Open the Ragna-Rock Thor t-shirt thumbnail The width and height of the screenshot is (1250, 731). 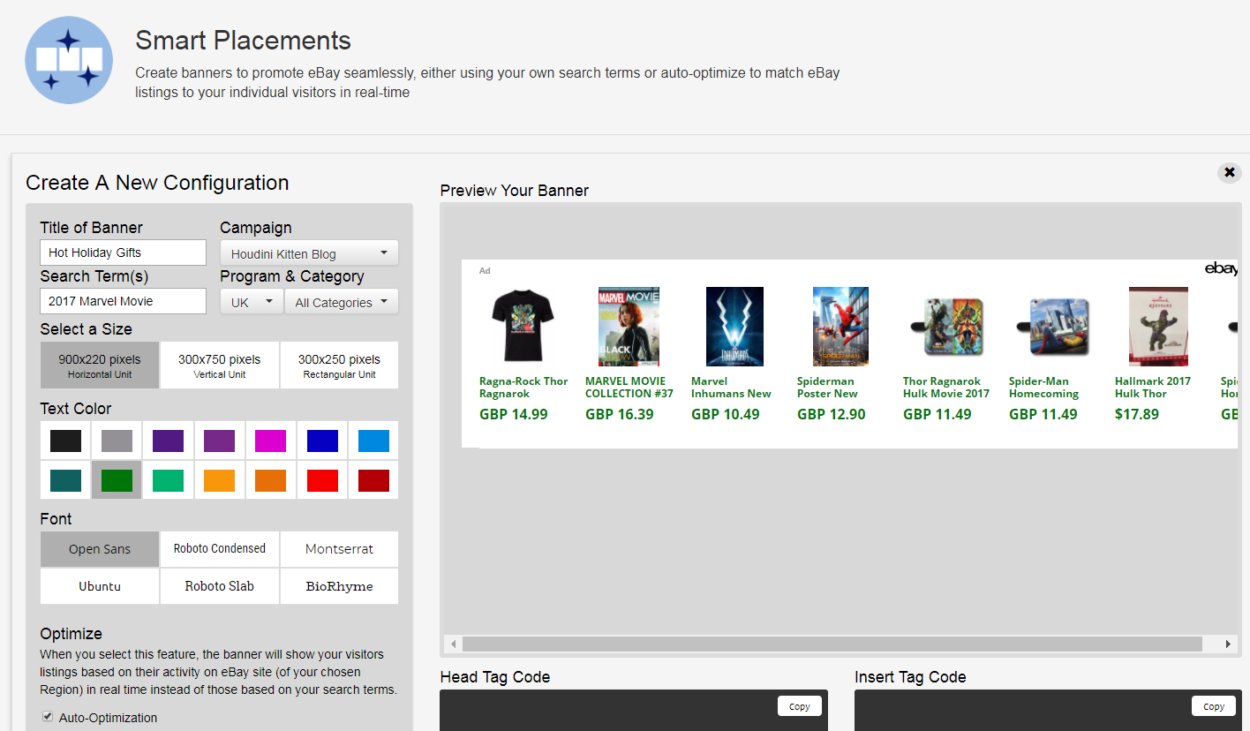523,326
